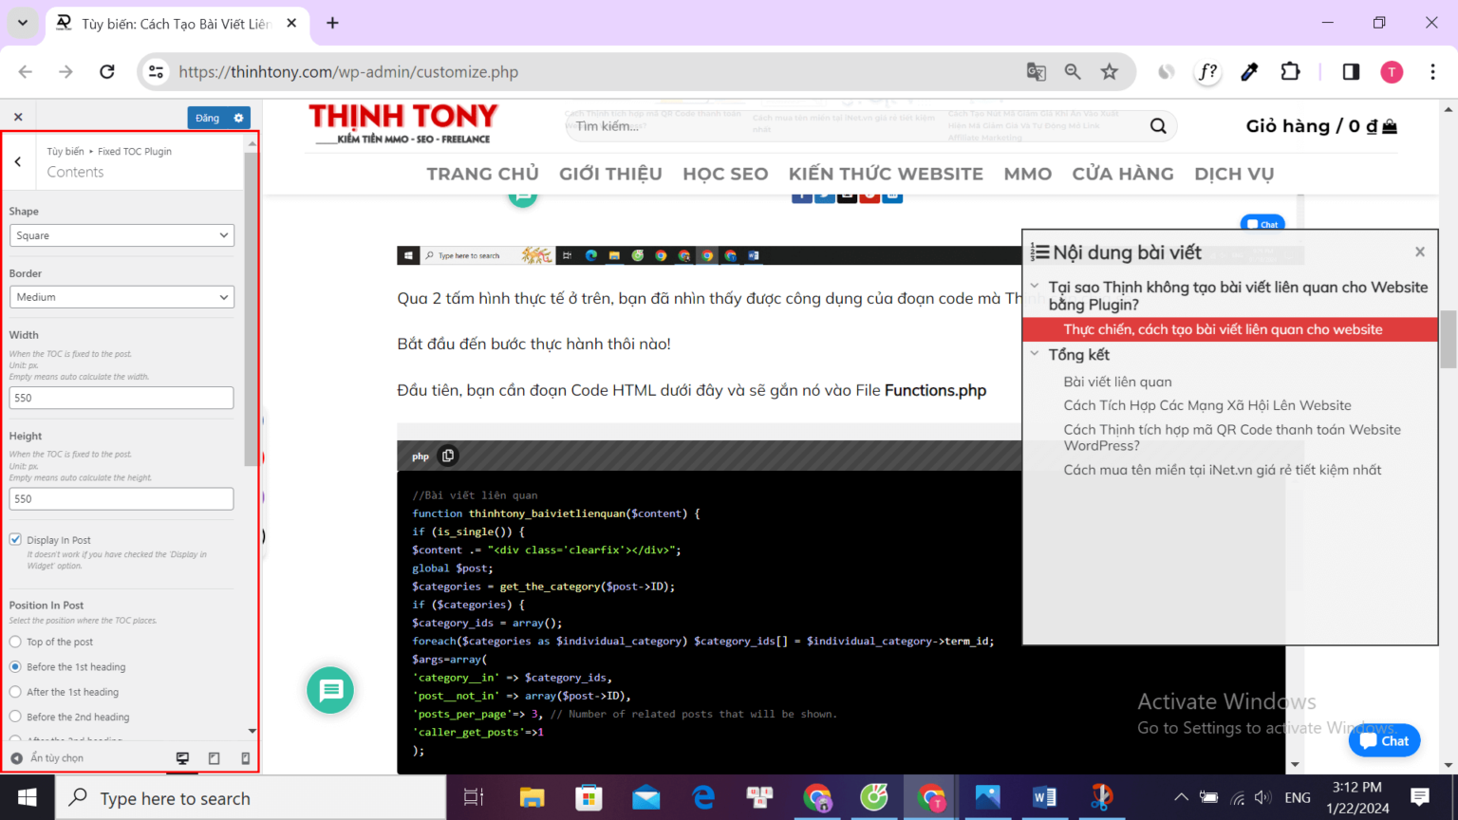Viewport: 1458px width, 820px height.
Task: Switch to tablet preview device icon
Action: pos(214,758)
